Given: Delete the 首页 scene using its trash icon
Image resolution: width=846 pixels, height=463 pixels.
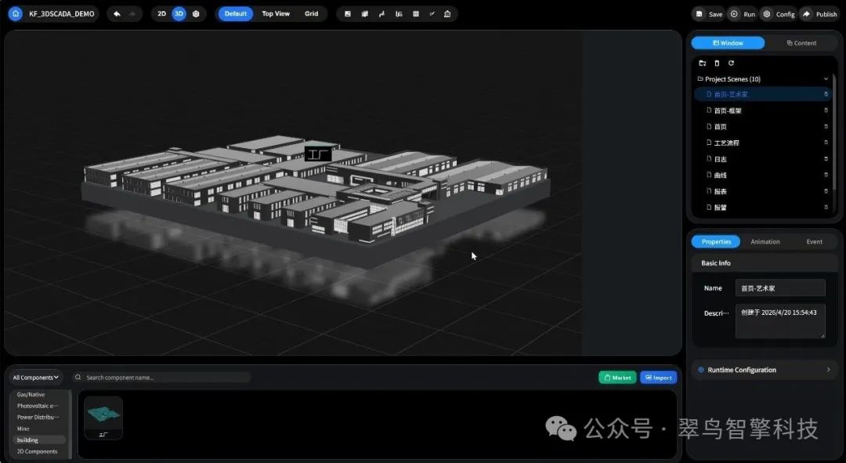Looking at the screenshot, I should tap(826, 127).
